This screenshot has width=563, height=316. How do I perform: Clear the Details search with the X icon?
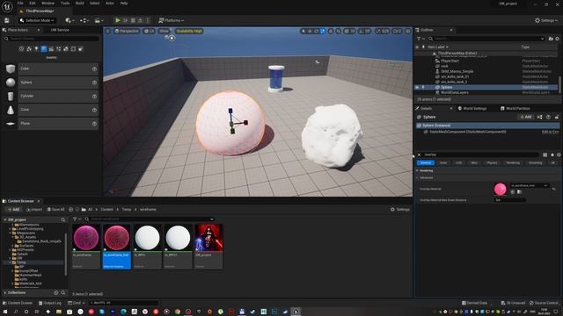pyautogui.click(x=419, y=154)
